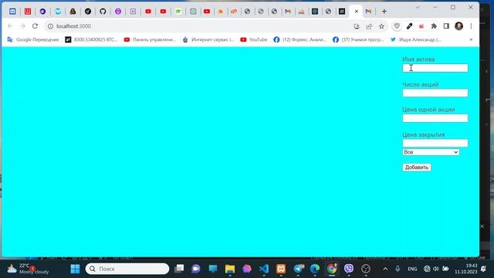Go back to previous page
This screenshot has width=494, height=278.
10,26
